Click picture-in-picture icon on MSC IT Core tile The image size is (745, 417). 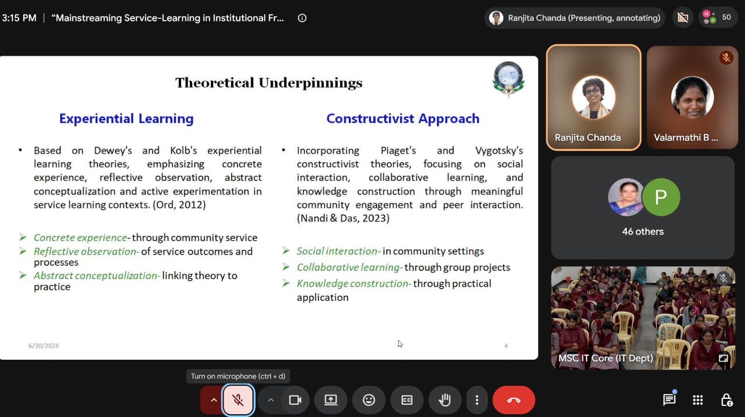[x=723, y=358]
